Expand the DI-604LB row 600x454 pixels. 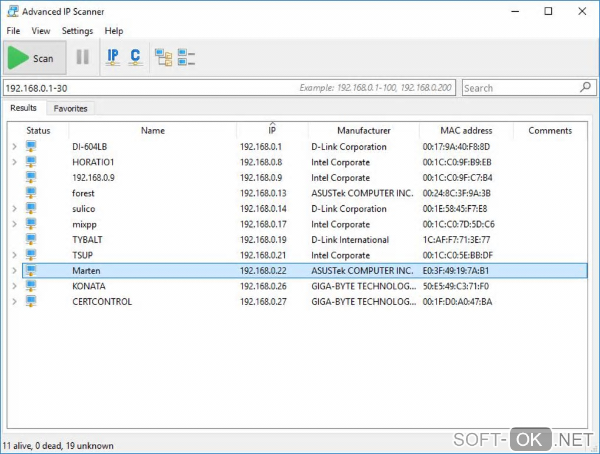point(15,146)
